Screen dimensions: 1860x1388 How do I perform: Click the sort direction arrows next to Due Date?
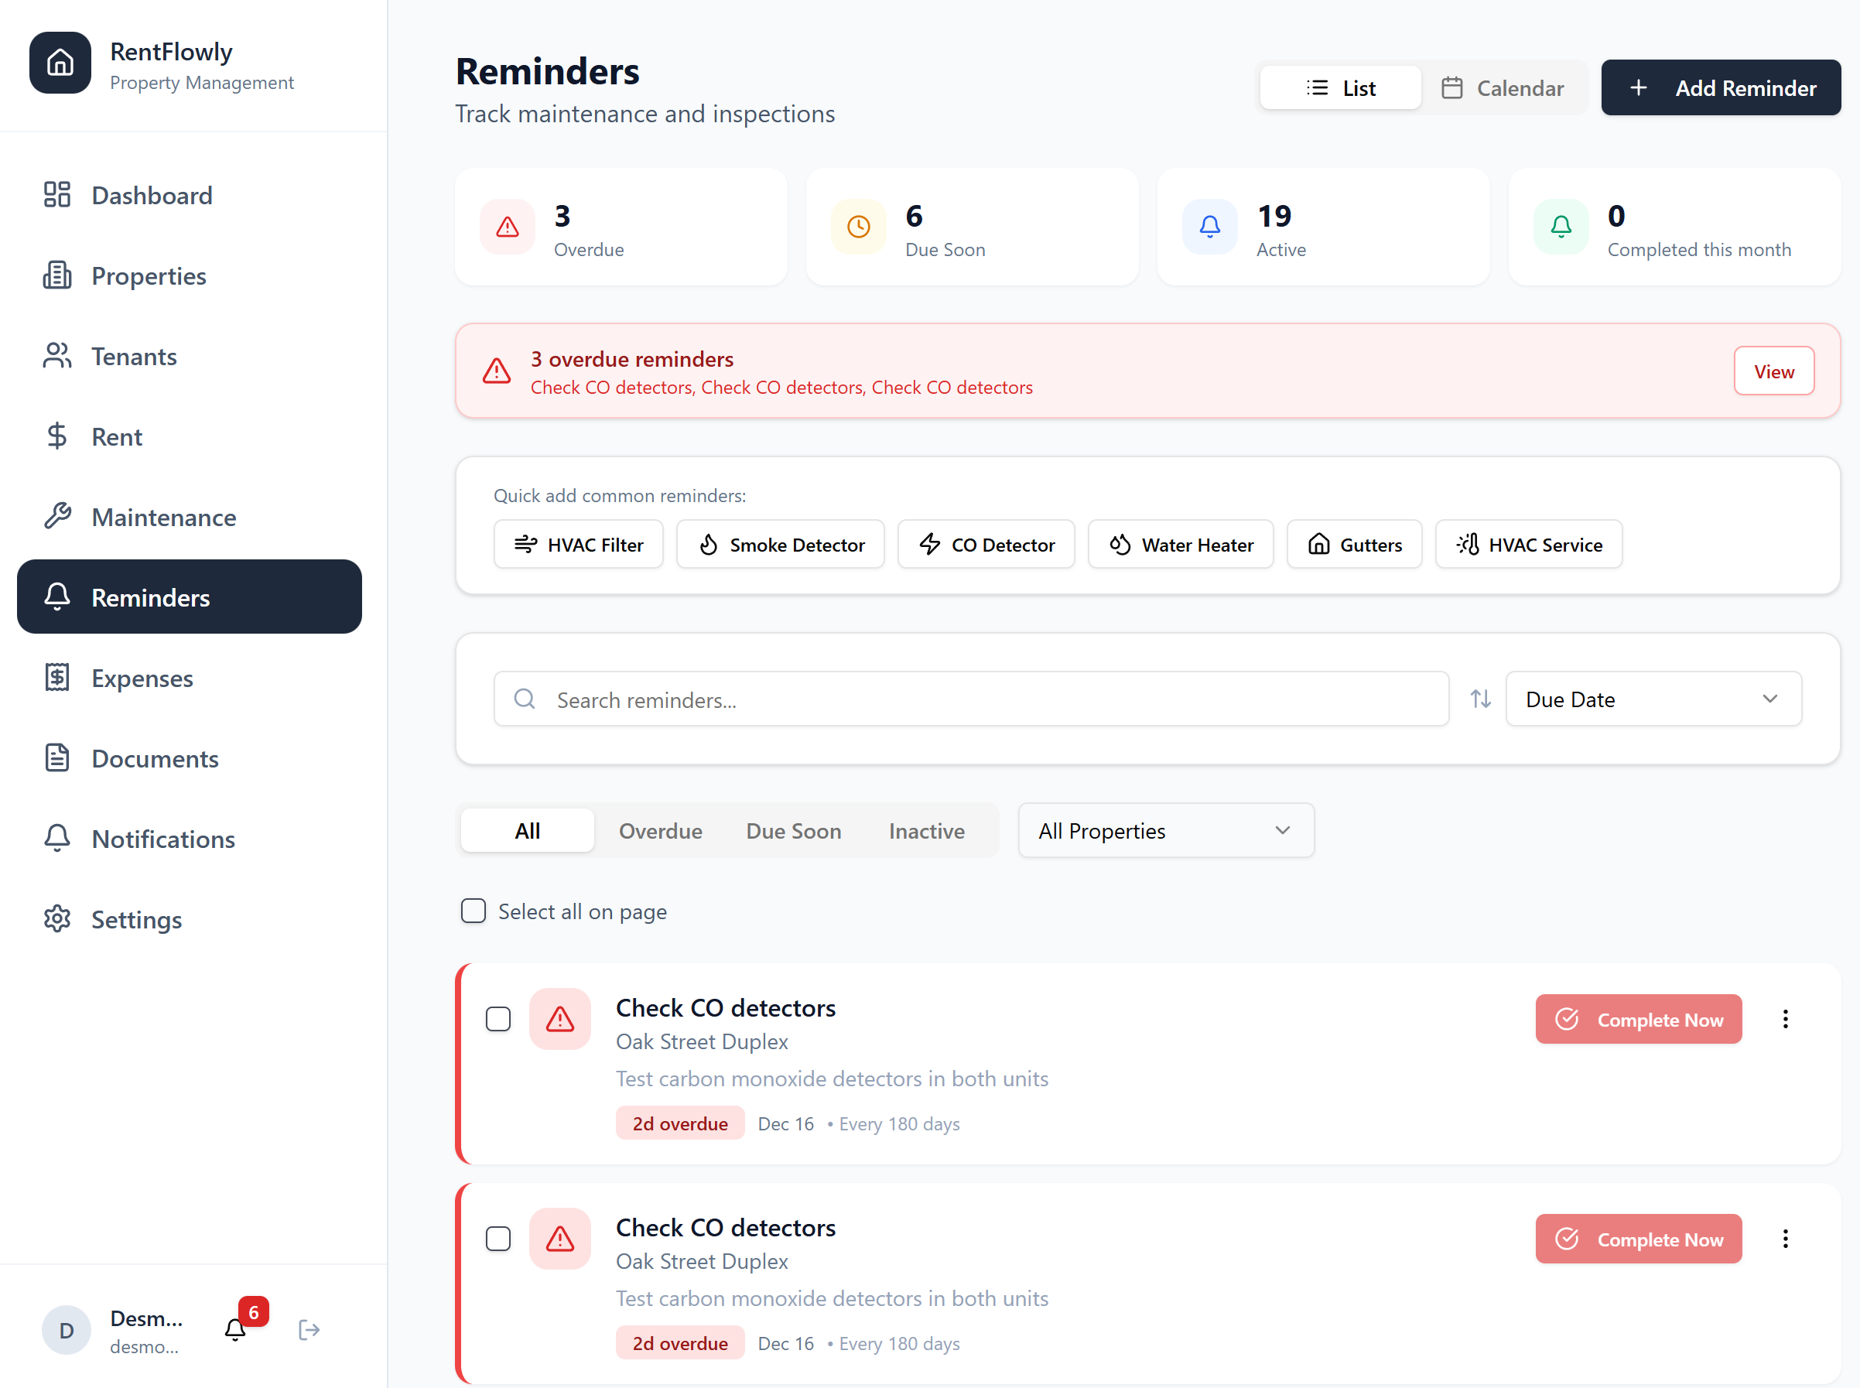coord(1480,698)
